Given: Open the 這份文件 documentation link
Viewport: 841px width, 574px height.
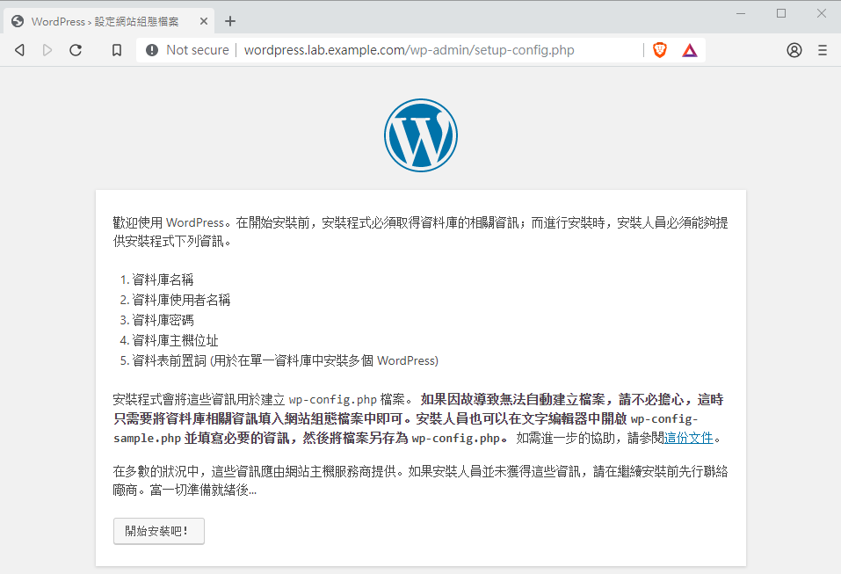Looking at the screenshot, I should pos(689,438).
